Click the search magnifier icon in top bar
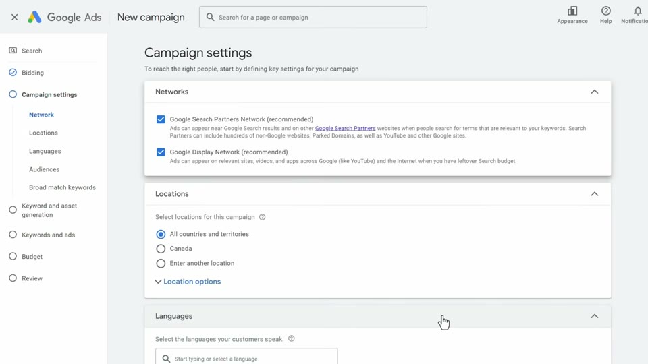Image resolution: width=648 pixels, height=364 pixels. [x=210, y=17]
